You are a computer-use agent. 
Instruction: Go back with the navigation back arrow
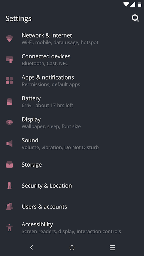[x=32, y=248]
